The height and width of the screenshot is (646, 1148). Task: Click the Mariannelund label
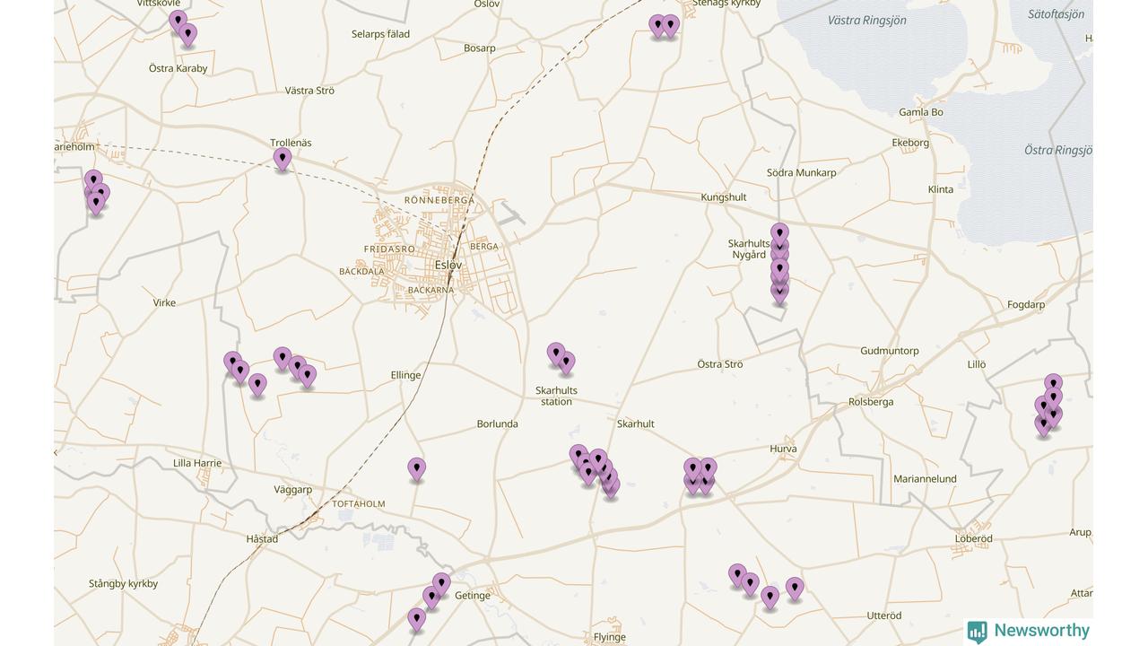coord(925,479)
